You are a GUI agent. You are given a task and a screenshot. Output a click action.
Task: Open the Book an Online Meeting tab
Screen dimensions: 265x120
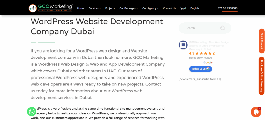click(x=262, y=76)
